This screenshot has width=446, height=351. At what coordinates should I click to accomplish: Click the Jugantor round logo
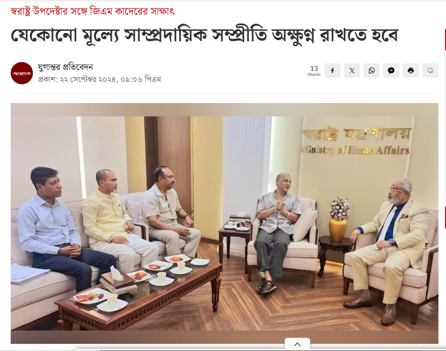click(x=22, y=73)
